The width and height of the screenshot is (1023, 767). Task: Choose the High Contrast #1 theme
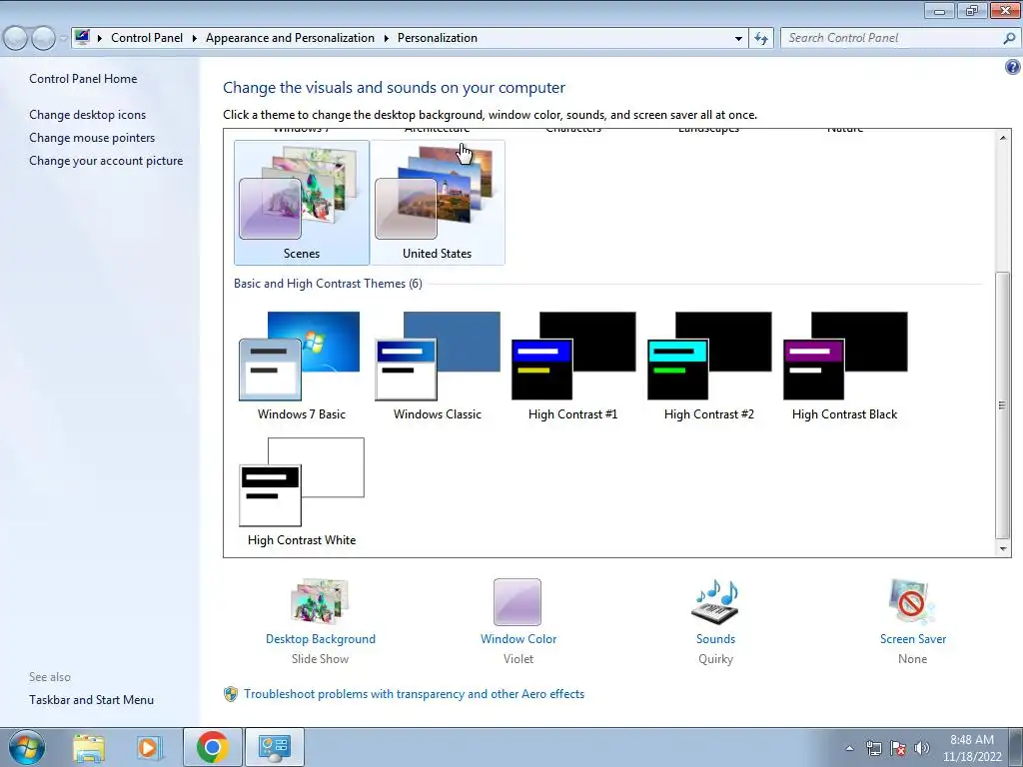click(x=572, y=366)
